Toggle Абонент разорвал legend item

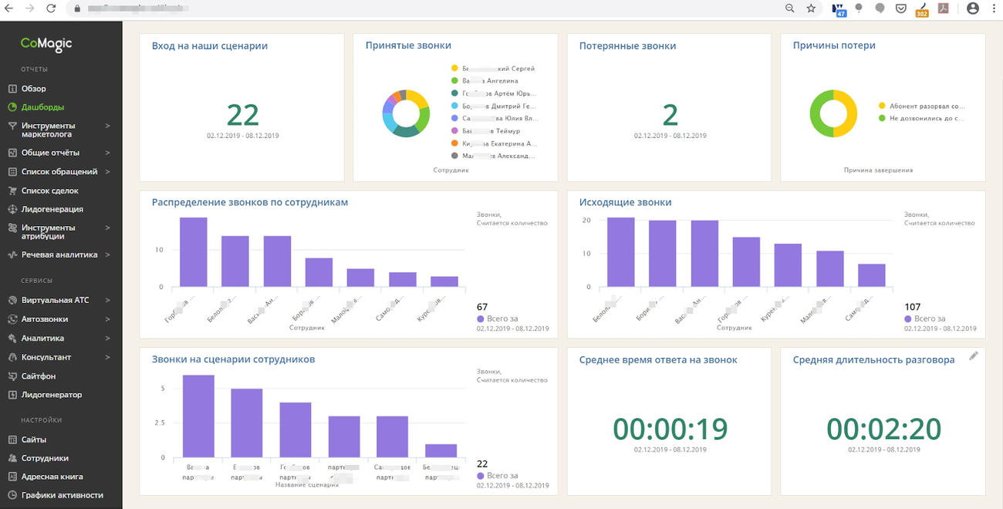point(921,106)
